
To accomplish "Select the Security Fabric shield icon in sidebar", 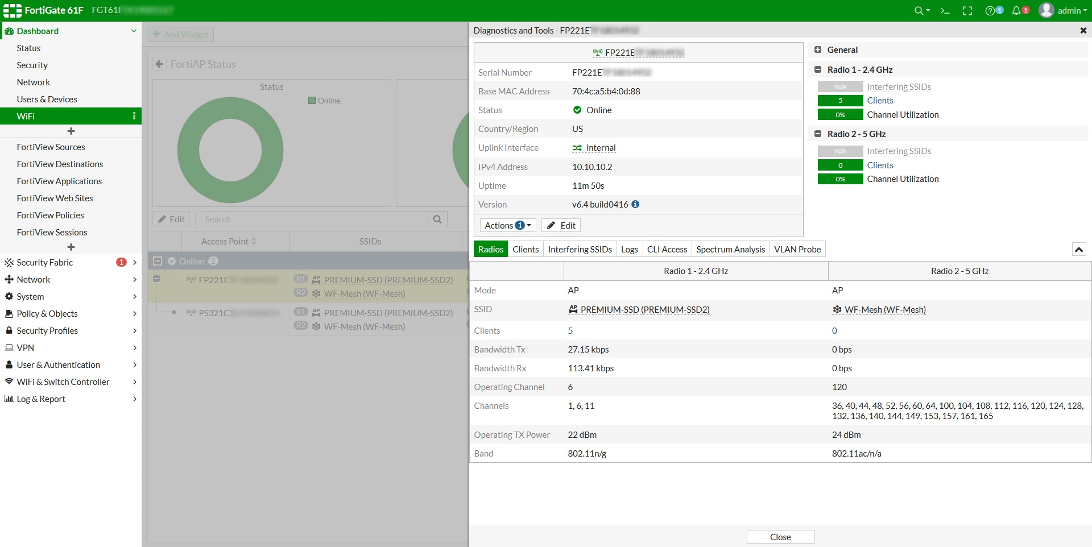I will pyautogui.click(x=9, y=262).
